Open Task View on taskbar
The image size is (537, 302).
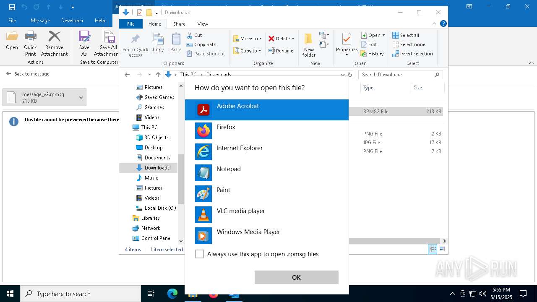(x=151, y=294)
